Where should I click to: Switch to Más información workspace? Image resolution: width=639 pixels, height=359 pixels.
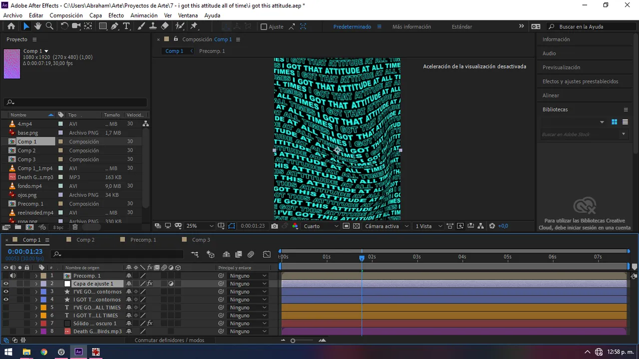411,27
